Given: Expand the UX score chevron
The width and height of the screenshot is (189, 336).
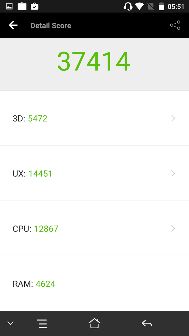Looking at the screenshot, I should [173, 173].
